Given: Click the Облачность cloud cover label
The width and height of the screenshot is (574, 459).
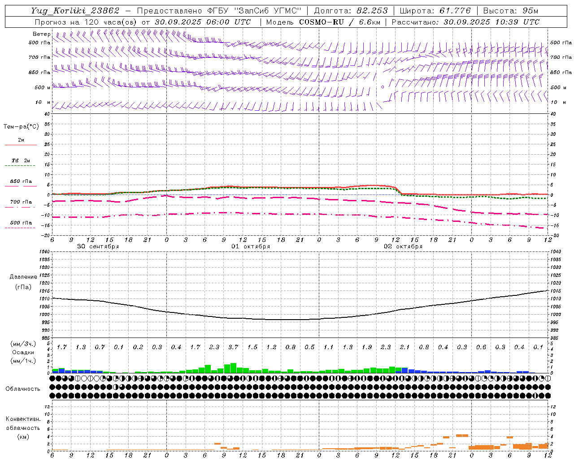Looking at the screenshot, I should coord(23,389).
